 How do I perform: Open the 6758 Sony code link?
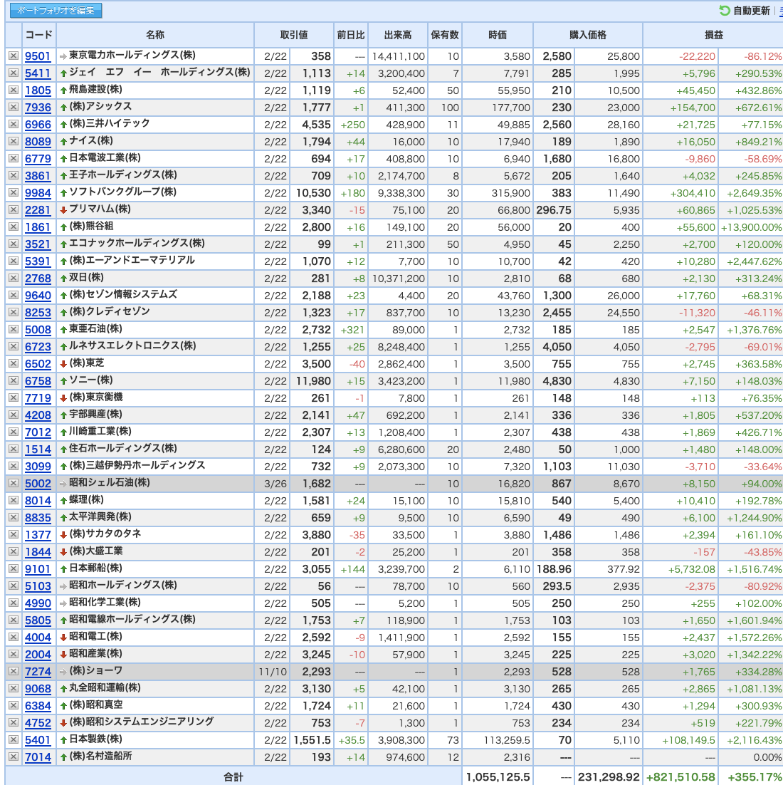(38, 380)
